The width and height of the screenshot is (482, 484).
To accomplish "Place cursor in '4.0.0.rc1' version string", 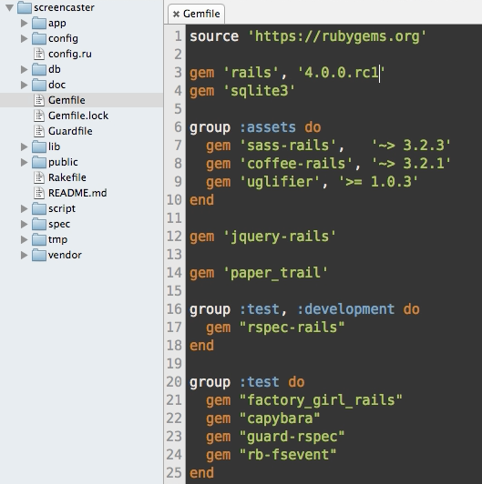I will (x=342, y=73).
